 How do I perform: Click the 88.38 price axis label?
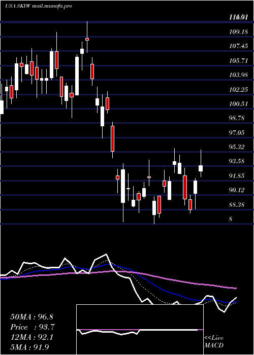coord(237,205)
